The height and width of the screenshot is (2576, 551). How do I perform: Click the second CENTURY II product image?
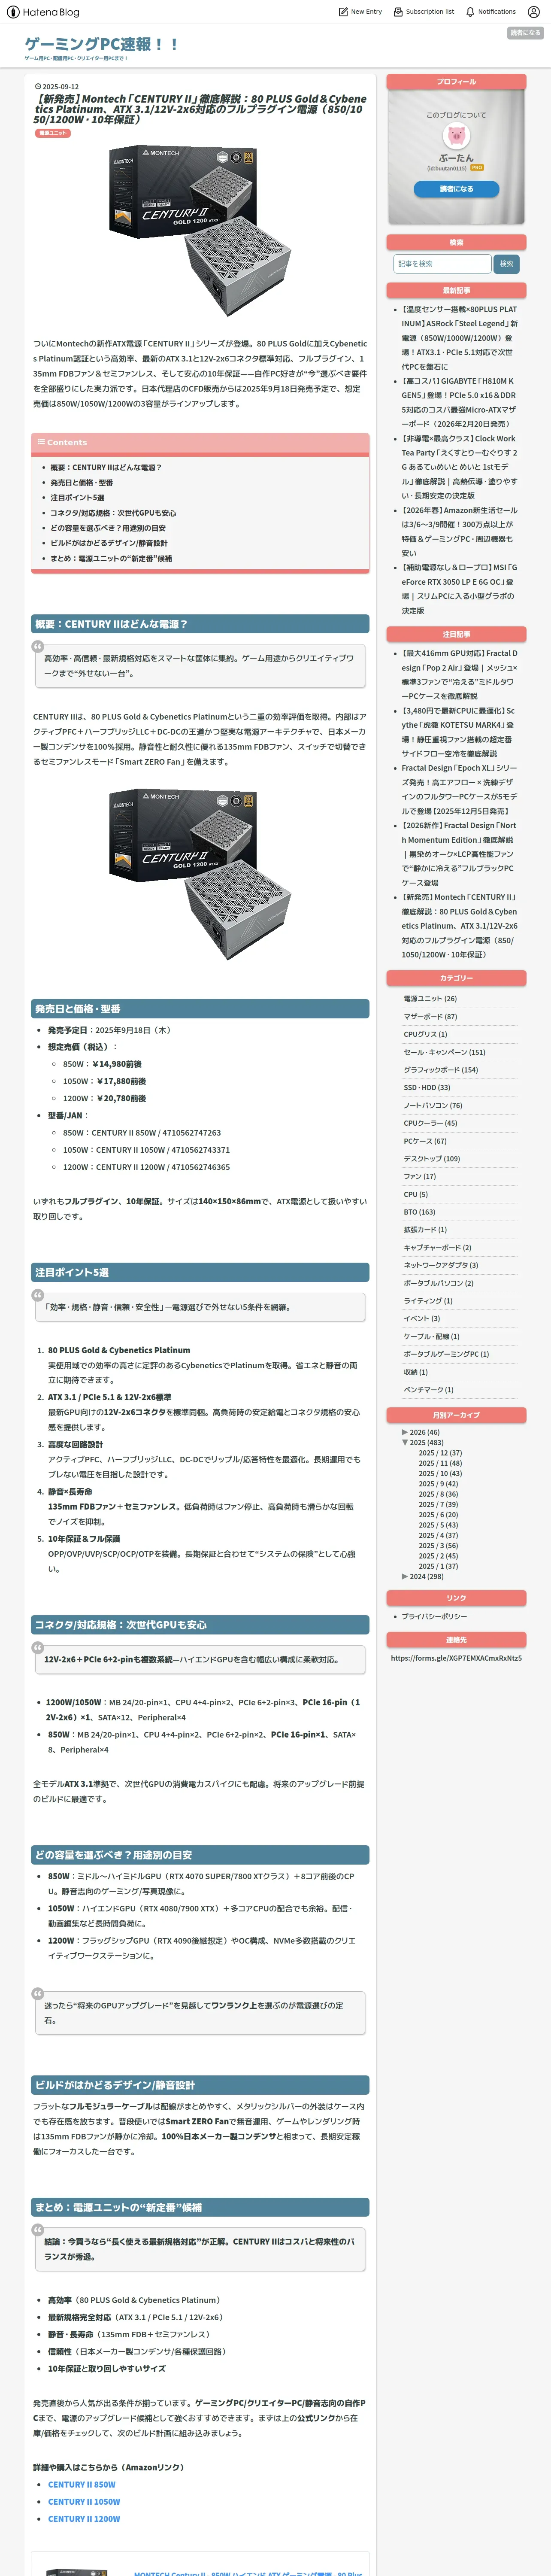(200, 874)
